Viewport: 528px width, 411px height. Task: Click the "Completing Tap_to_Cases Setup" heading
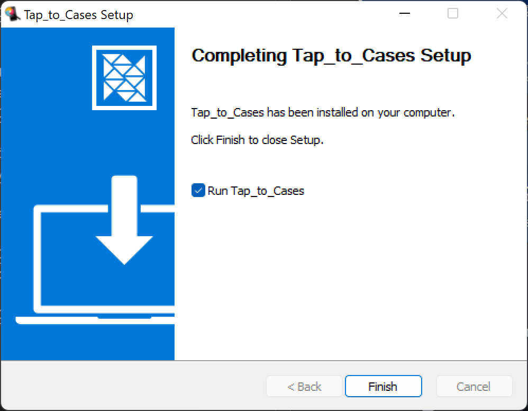(331, 56)
